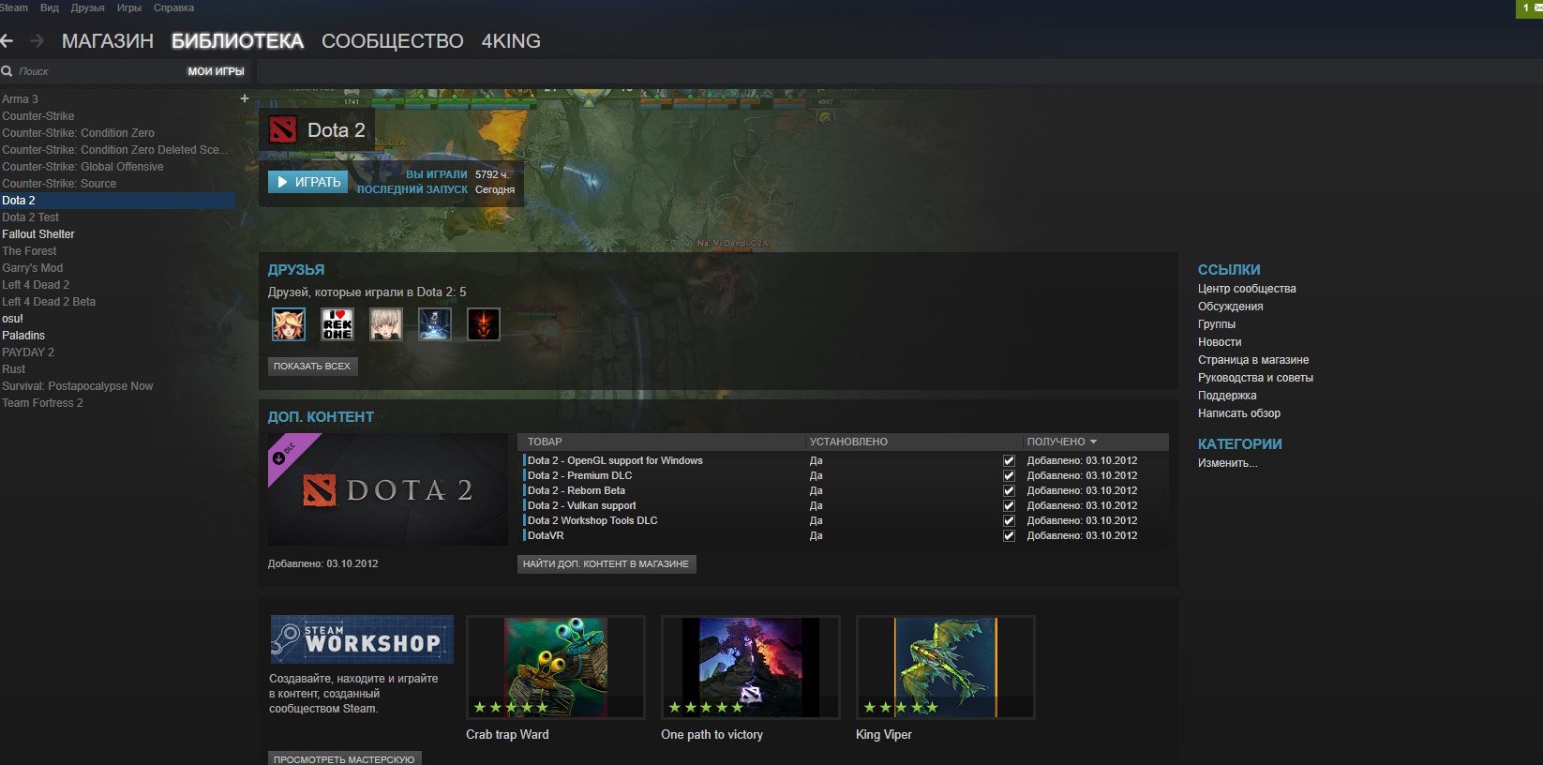Click the Dota 2 logo icon in header
The image size is (1543, 765).
283,130
